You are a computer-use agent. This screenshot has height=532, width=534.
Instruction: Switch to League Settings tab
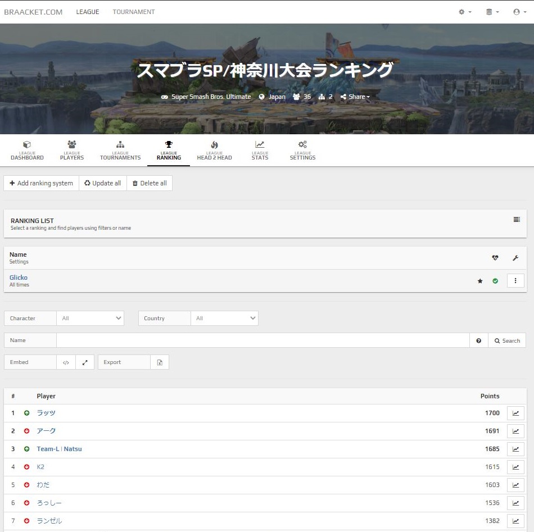click(x=302, y=151)
